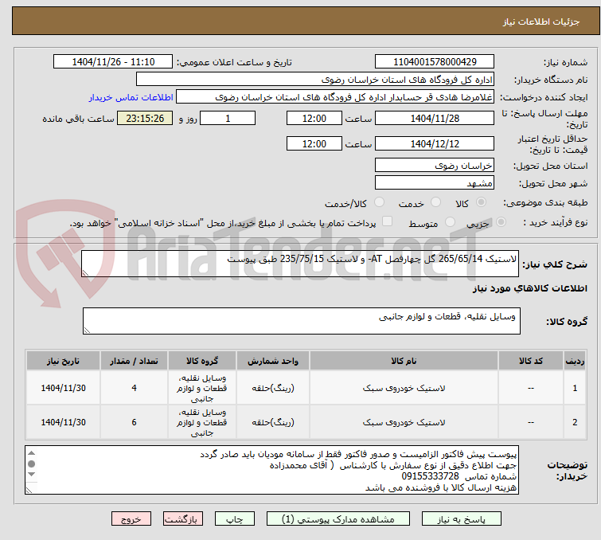
Task: Click the پاسخ به نیاز button
Action: [461, 519]
